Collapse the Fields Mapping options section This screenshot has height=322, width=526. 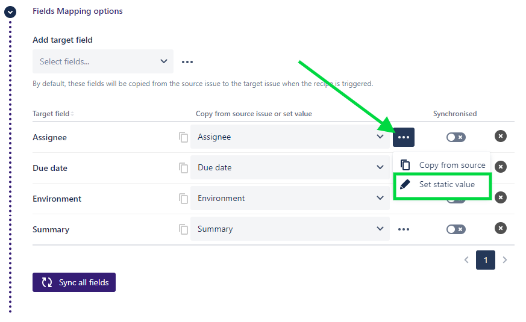[x=10, y=11]
